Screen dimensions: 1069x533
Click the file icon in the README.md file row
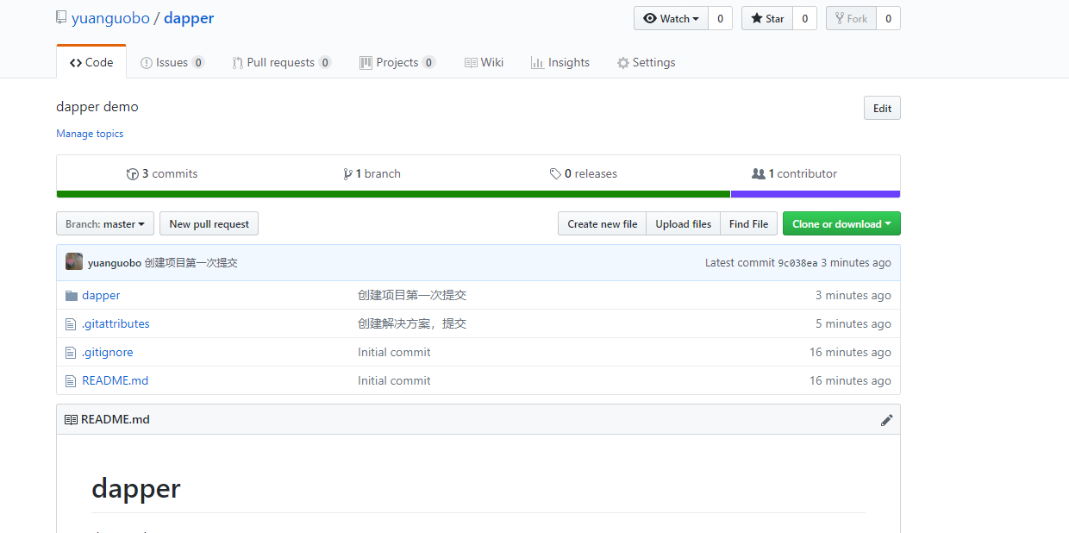point(71,380)
